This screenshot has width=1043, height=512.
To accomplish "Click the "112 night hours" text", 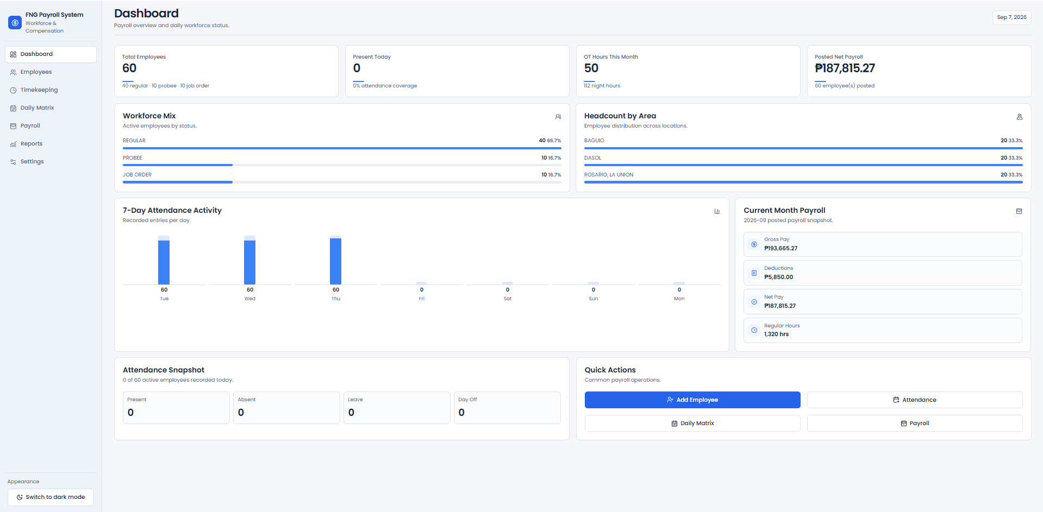I will tap(602, 86).
